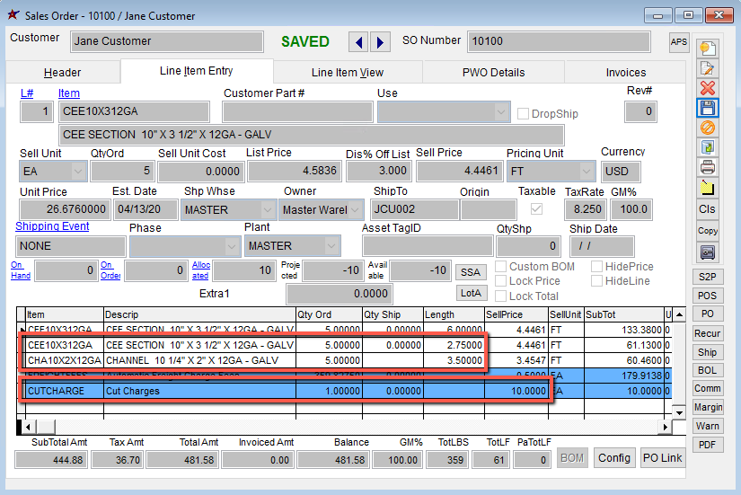Click the Warn button
Viewport: 741px width, 495px height.
pyautogui.click(x=708, y=426)
